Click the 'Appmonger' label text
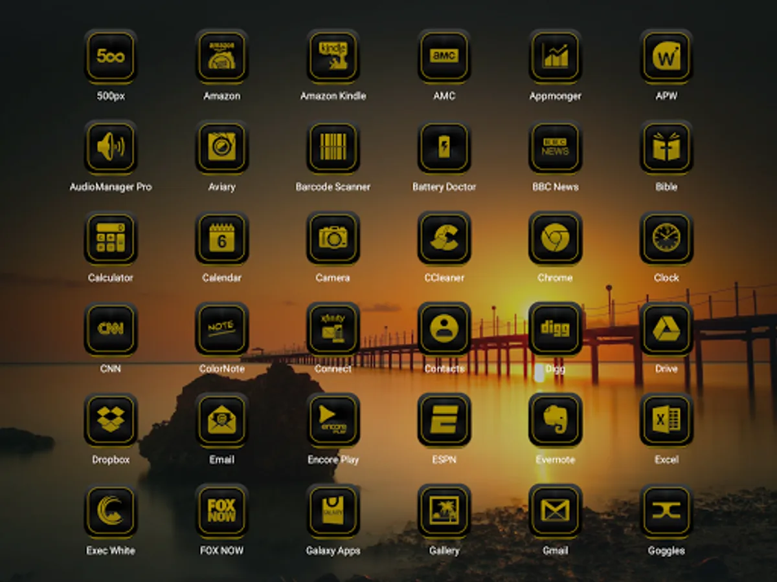Screen dimensions: 777x582 coord(556,96)
